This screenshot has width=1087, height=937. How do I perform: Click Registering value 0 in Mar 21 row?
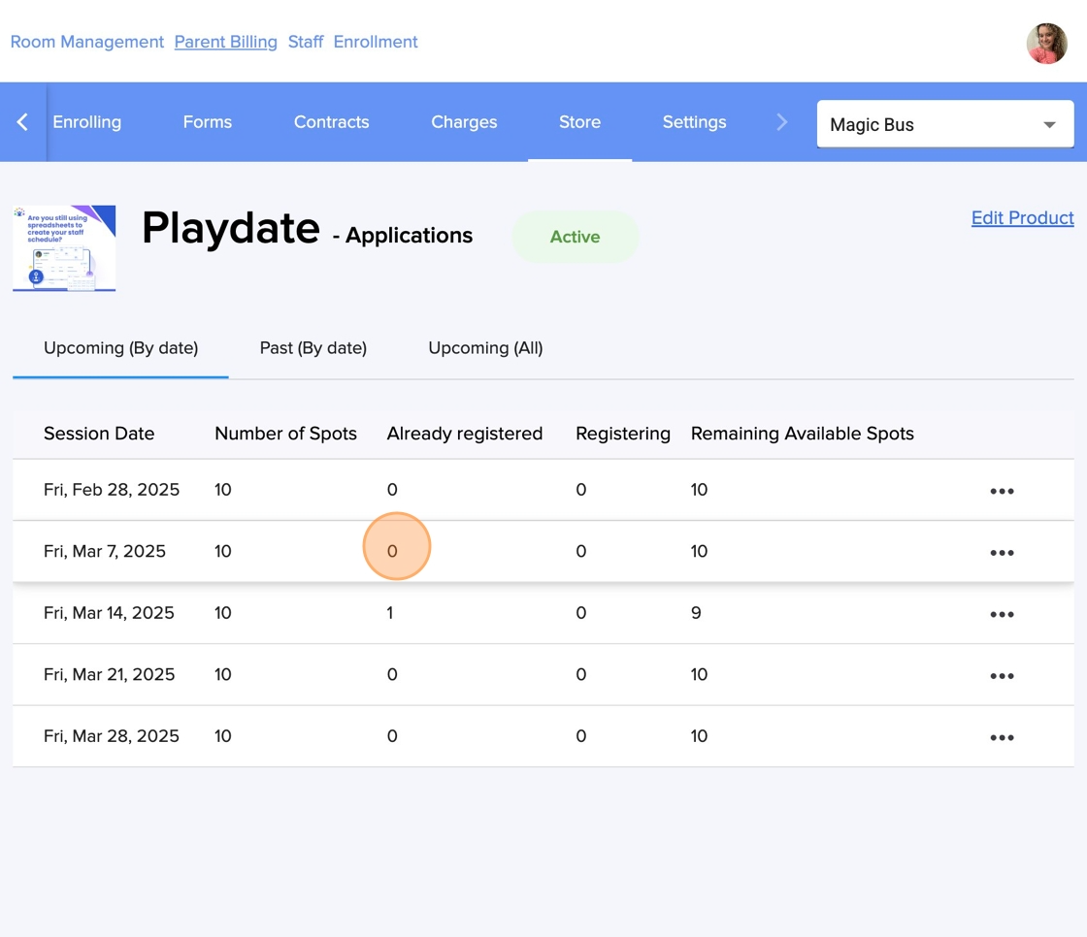pyautogui.click(x=581, y=674)
